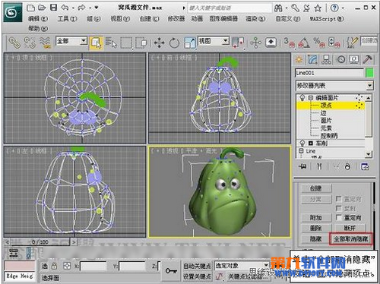Open help with the question mark icon
The image size is (380, 284).
[x=334, y=8]
